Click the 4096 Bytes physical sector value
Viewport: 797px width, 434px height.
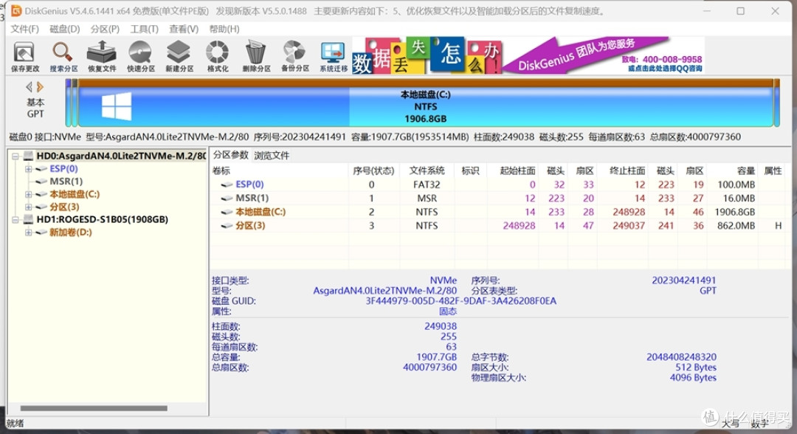pyautogui.click(x=693, y=378)
